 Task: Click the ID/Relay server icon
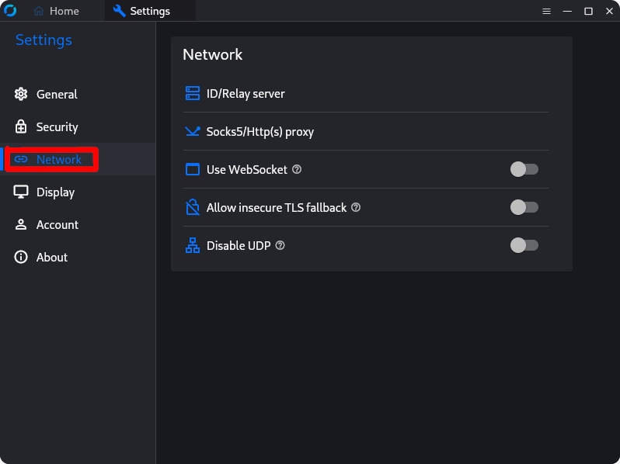[x=193, y=94]
